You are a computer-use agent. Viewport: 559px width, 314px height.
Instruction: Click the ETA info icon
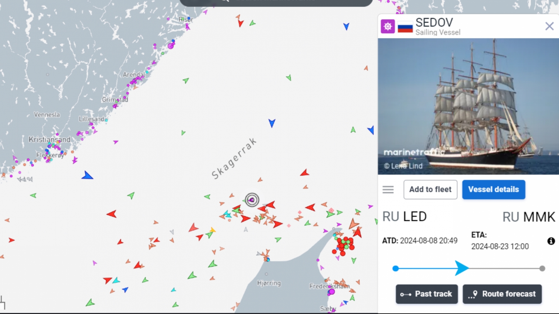point(551,241)
